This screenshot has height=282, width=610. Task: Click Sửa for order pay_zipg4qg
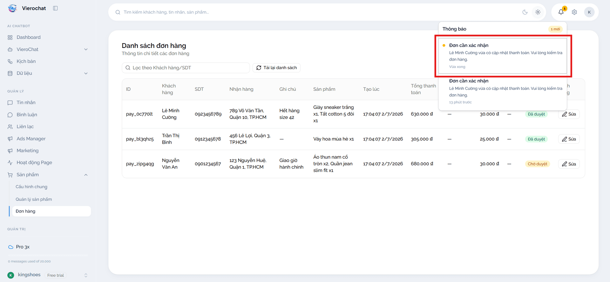(569, 164)
